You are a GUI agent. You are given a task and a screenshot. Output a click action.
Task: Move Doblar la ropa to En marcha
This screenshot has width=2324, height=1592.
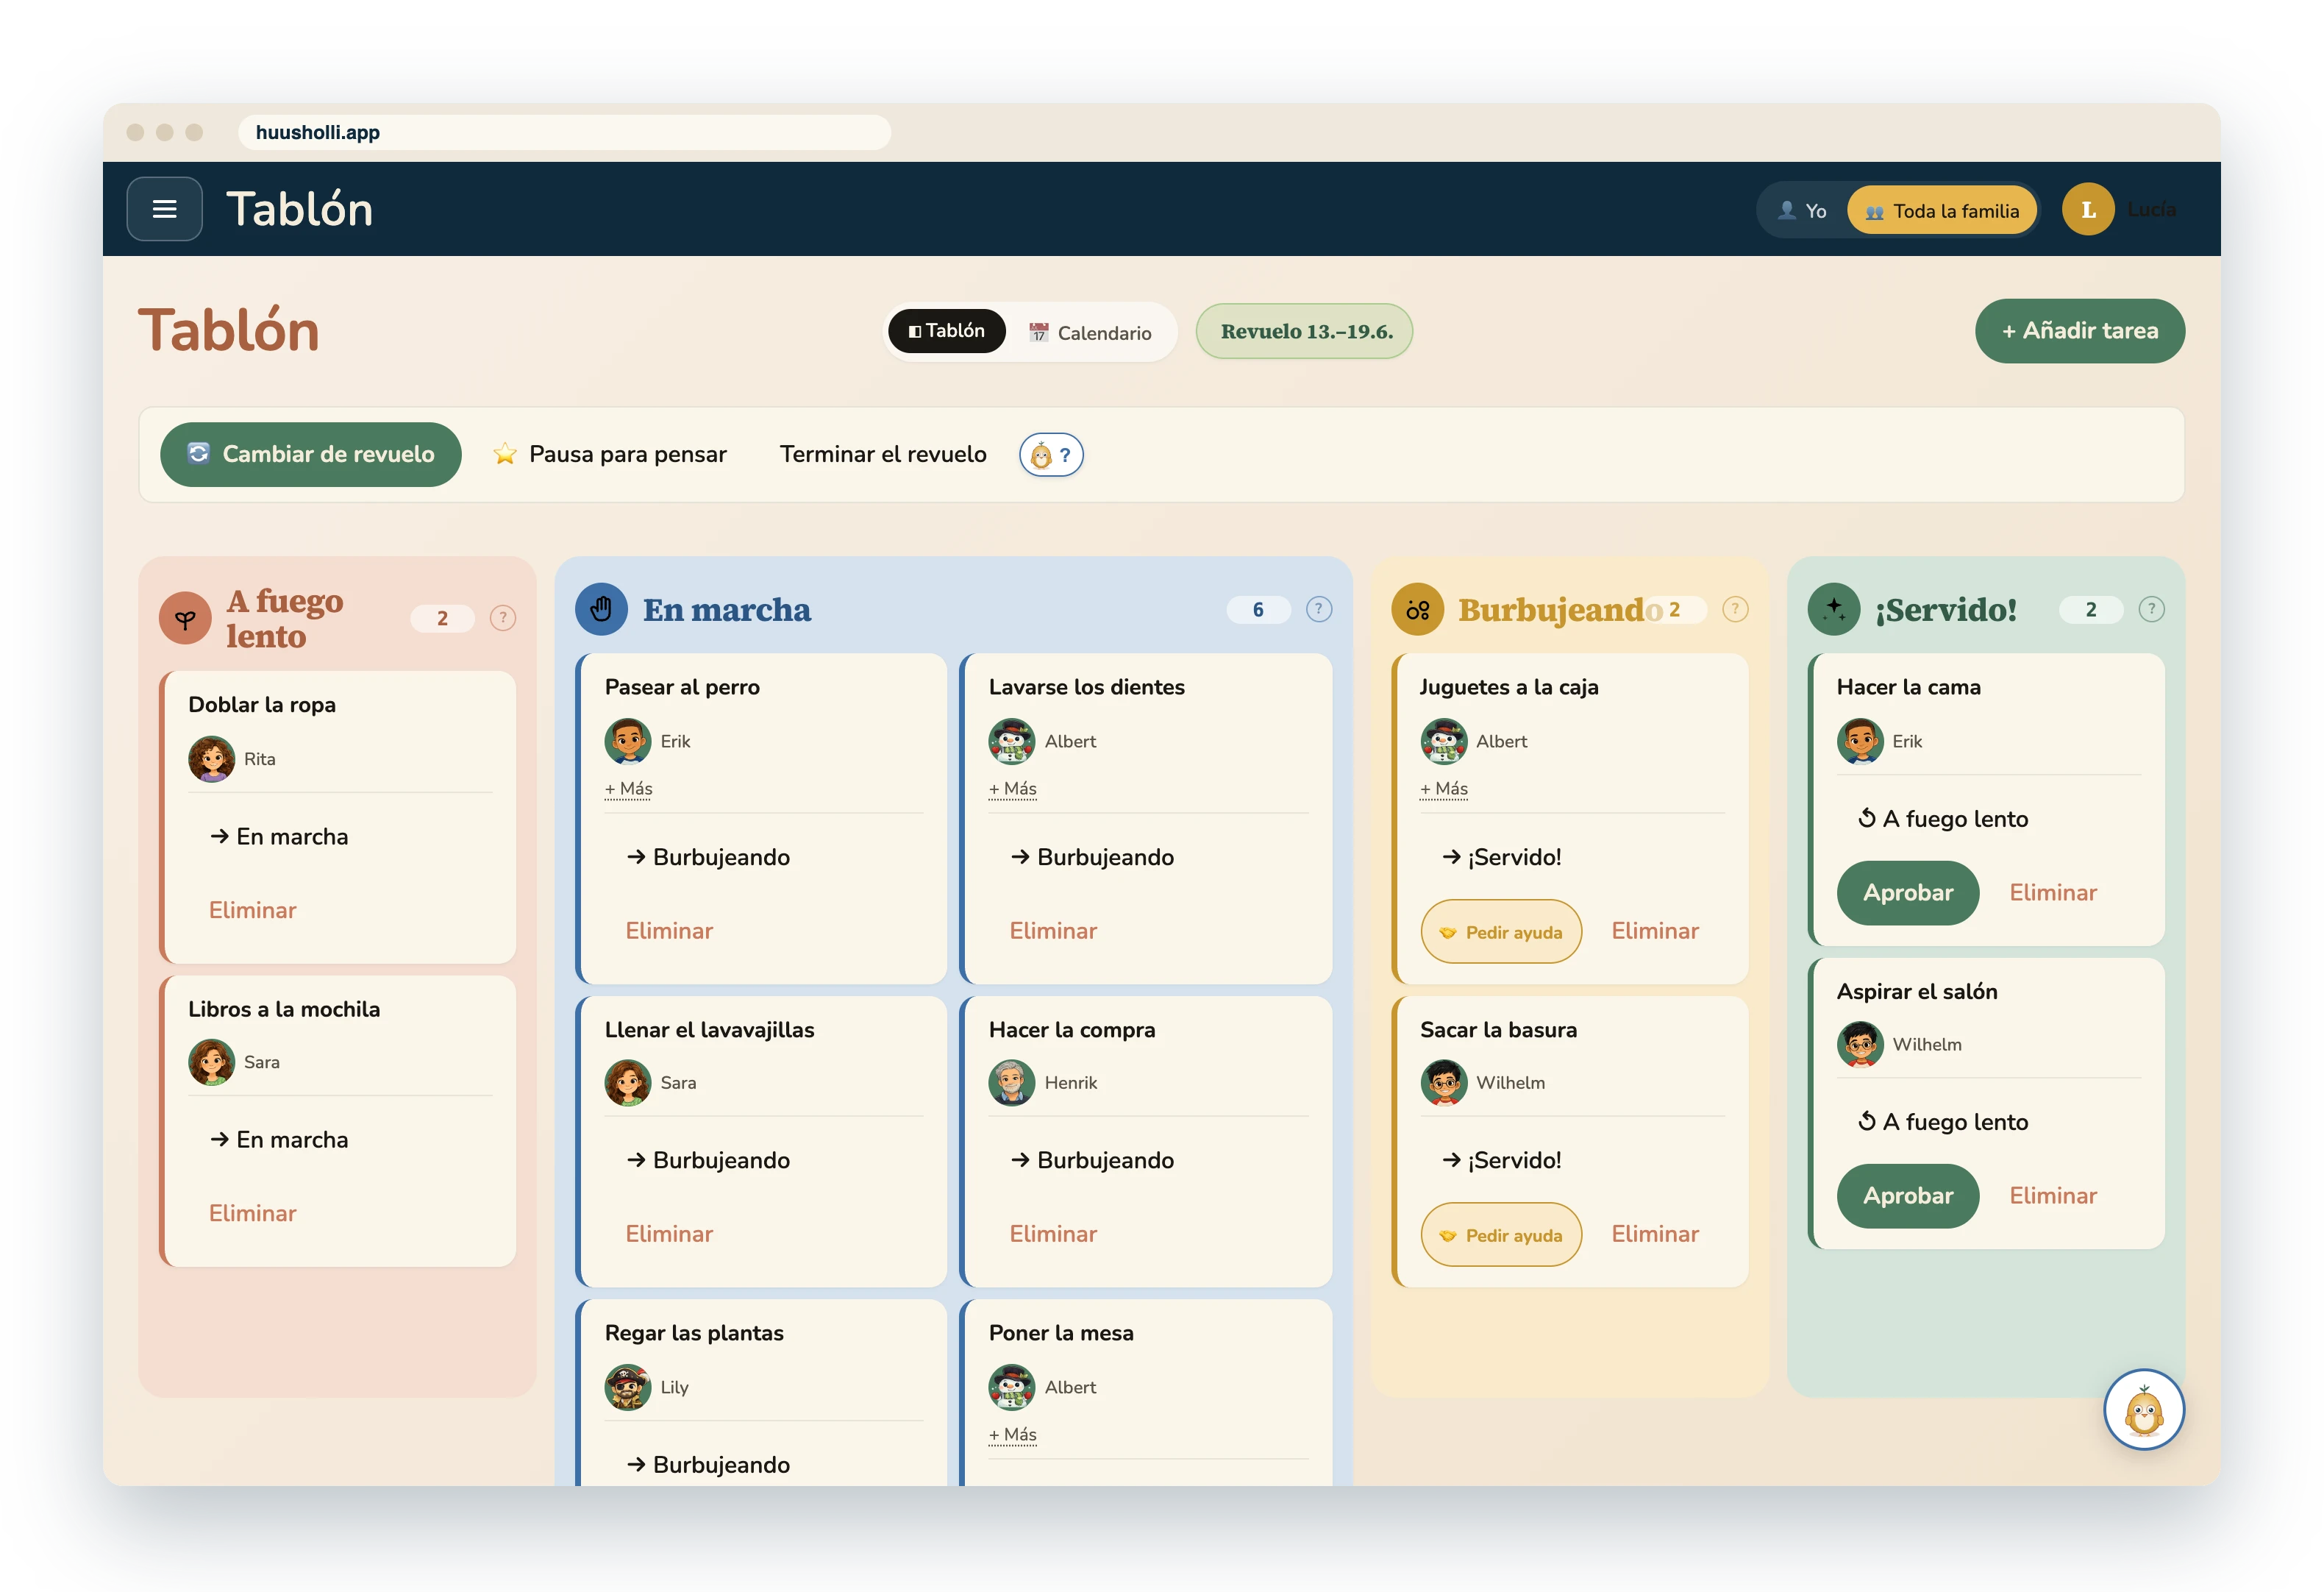point(279,836)
